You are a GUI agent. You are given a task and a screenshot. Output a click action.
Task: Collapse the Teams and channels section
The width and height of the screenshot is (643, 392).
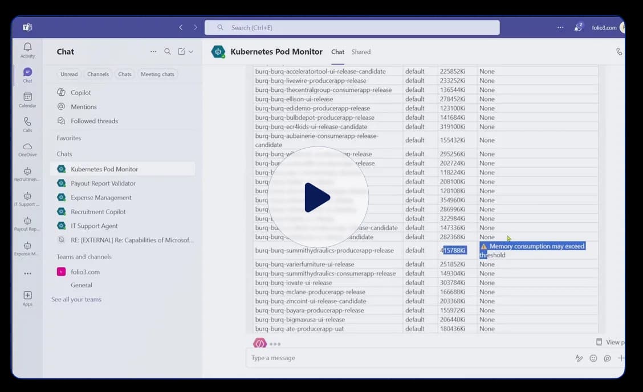pos(84,257)
